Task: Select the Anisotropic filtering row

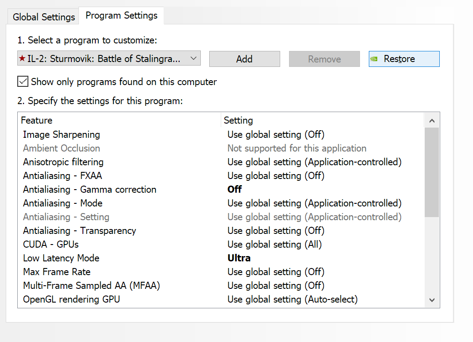Action: (63, 162)
